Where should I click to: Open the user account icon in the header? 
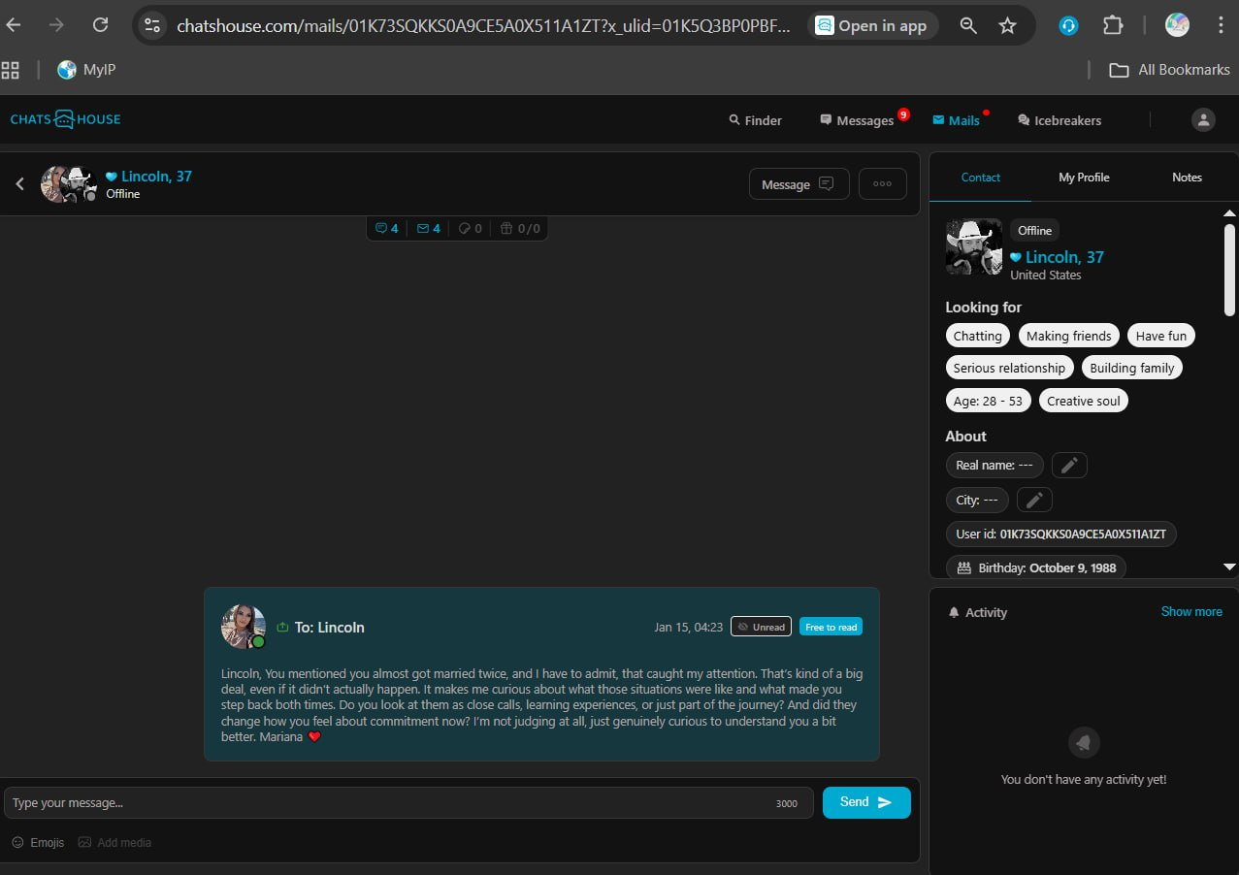click(x=1203, y=120)
